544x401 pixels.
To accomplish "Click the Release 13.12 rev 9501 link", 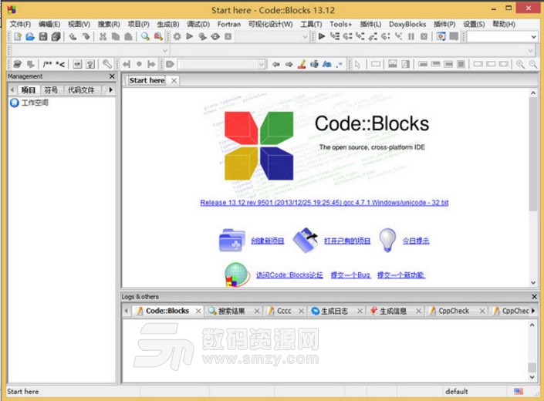I will pyautogui.click(x=324, y=202).
